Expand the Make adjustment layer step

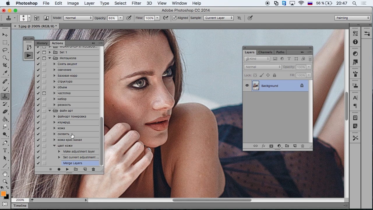(59, 151)
